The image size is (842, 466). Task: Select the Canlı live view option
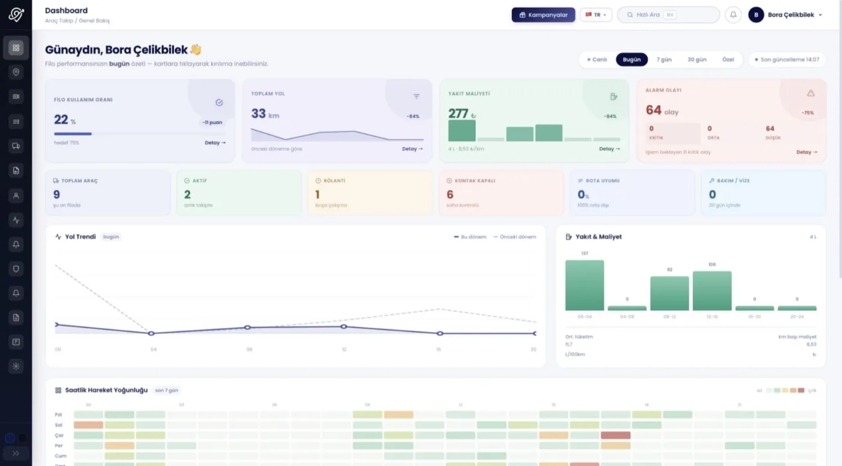(597, 60)
